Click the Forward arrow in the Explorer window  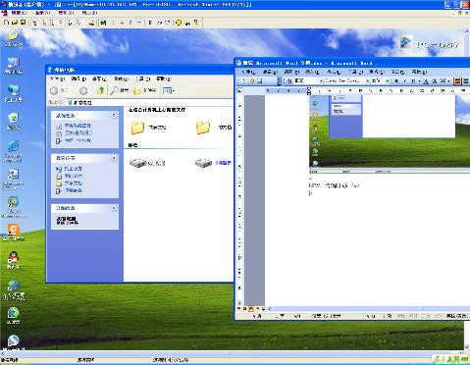coord(83,90)
